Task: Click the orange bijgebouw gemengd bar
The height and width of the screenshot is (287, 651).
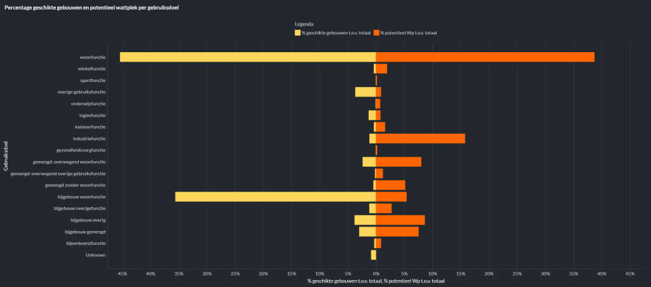Action: (397, 232)
